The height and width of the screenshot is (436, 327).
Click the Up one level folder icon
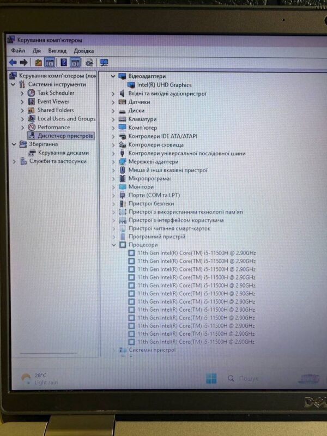click(x=38, y=63)
